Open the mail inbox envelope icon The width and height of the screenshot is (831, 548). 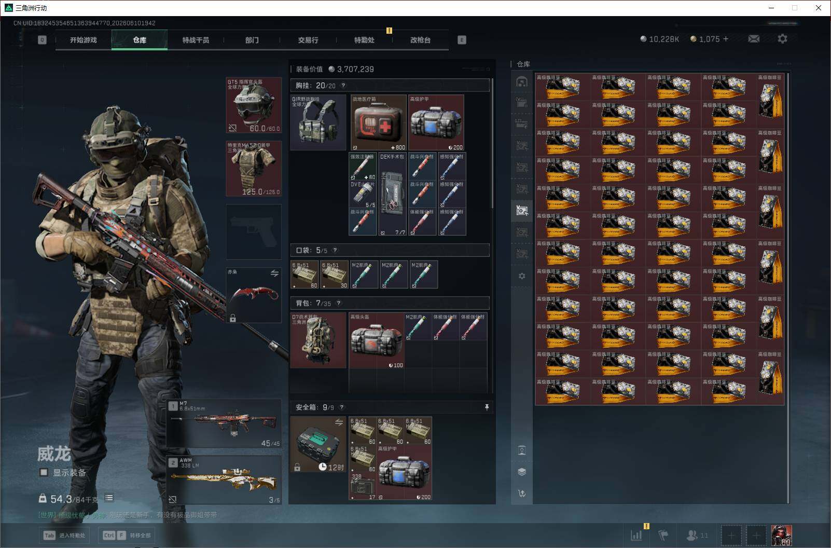[754, 39]
